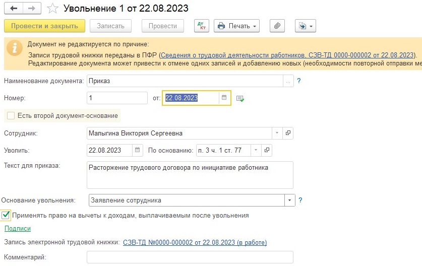Open the dismissal ground article details icon

(x=267, y=150)
